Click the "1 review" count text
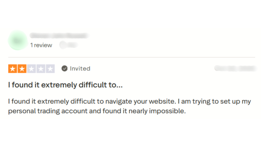The height and width of the screenshot is (147, 261). [41, 45]
